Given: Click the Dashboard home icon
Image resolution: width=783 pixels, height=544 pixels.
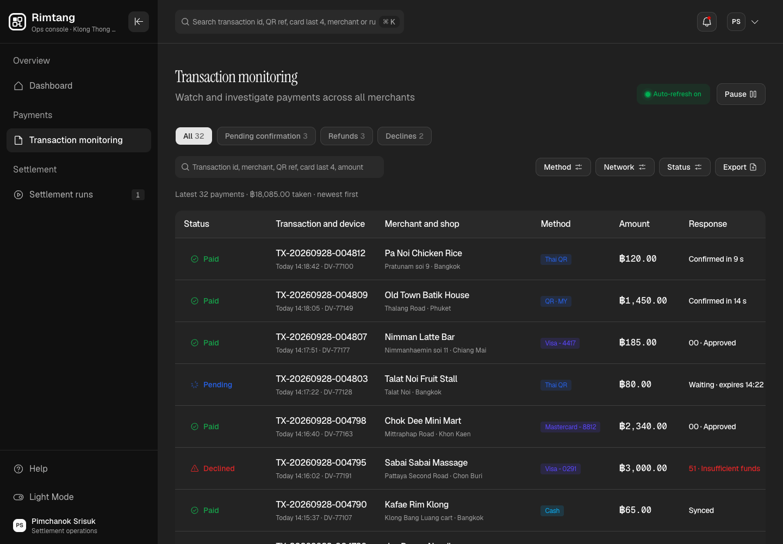Looking at the screenshot, I should pos(18,86).
